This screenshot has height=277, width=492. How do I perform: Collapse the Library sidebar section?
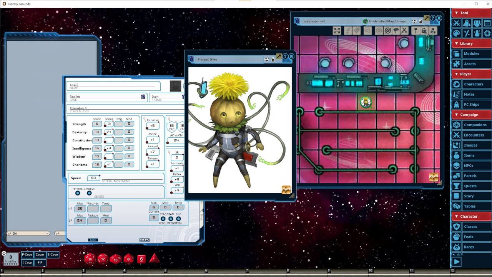pos(471,43)
